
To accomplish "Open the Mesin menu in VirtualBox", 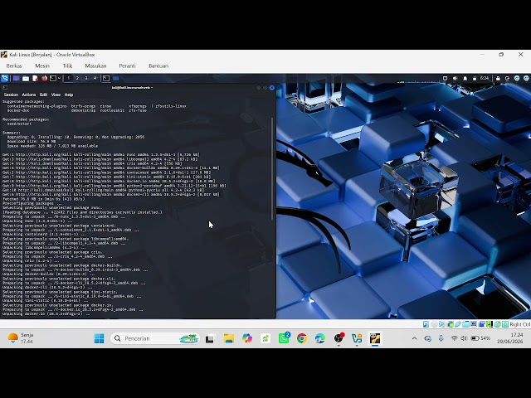I will (x=42, y=66).
